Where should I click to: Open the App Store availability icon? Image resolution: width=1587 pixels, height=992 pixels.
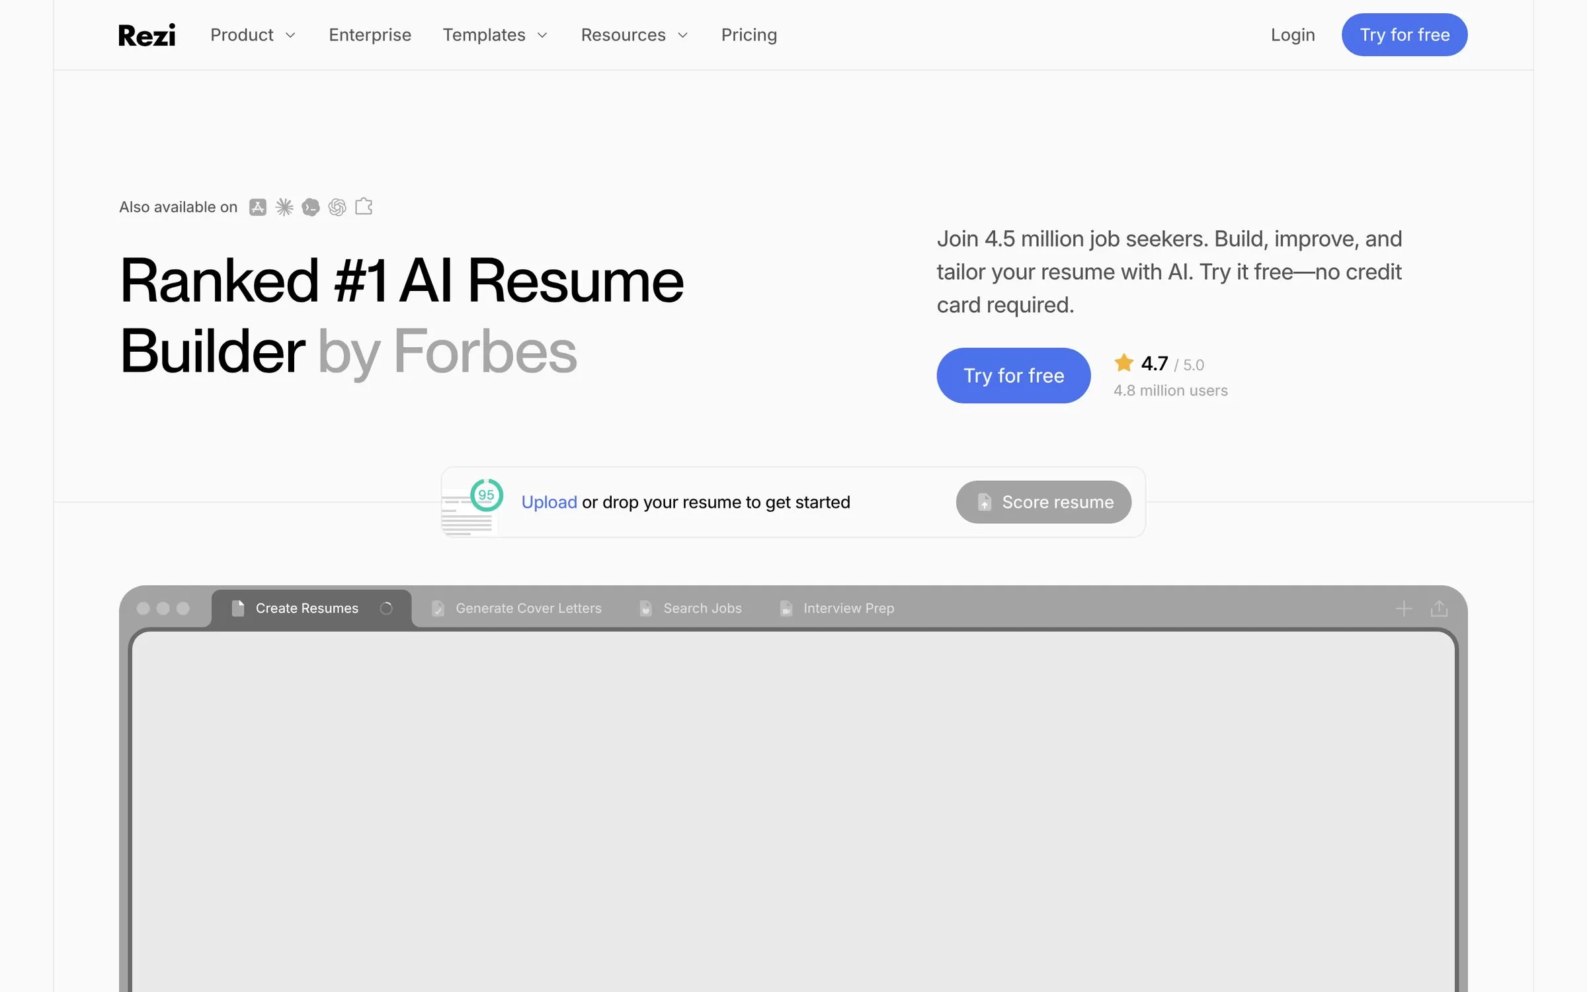[257, 207]
